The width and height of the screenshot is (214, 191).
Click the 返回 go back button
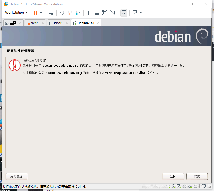pyautogui.click(x=173, y=176)
